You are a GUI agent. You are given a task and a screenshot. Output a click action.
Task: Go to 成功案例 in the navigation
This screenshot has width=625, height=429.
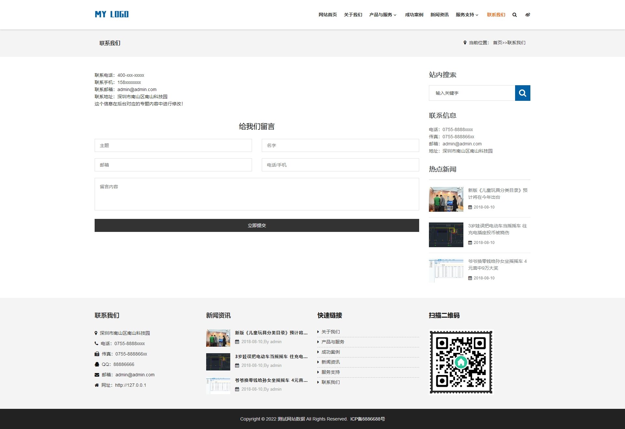tap(414, 15)
